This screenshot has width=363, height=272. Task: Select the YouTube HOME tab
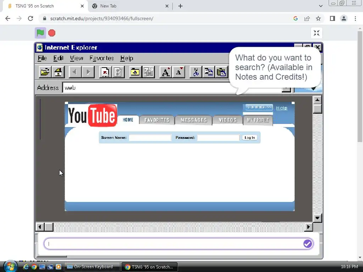tap(128, 120)
